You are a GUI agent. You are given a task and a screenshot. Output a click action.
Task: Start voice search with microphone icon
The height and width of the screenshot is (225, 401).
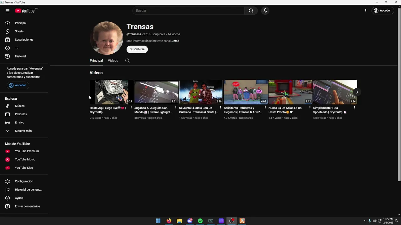265,11
